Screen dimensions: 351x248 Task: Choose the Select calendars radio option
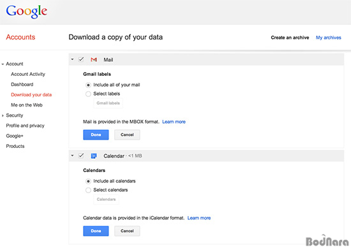pos(88,190)
